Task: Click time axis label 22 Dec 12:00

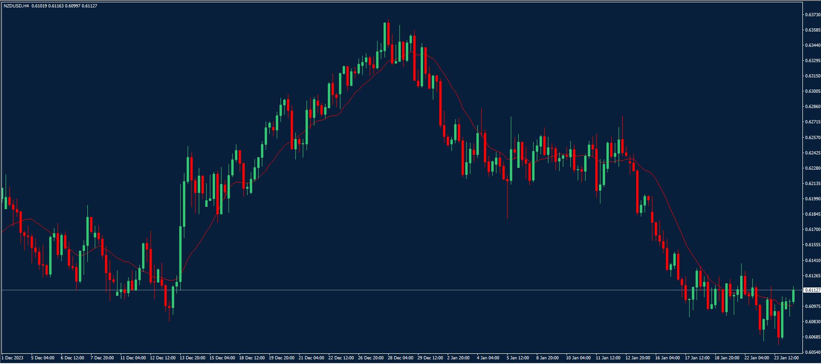Action: pyautogui.click(x=341, y=358)
